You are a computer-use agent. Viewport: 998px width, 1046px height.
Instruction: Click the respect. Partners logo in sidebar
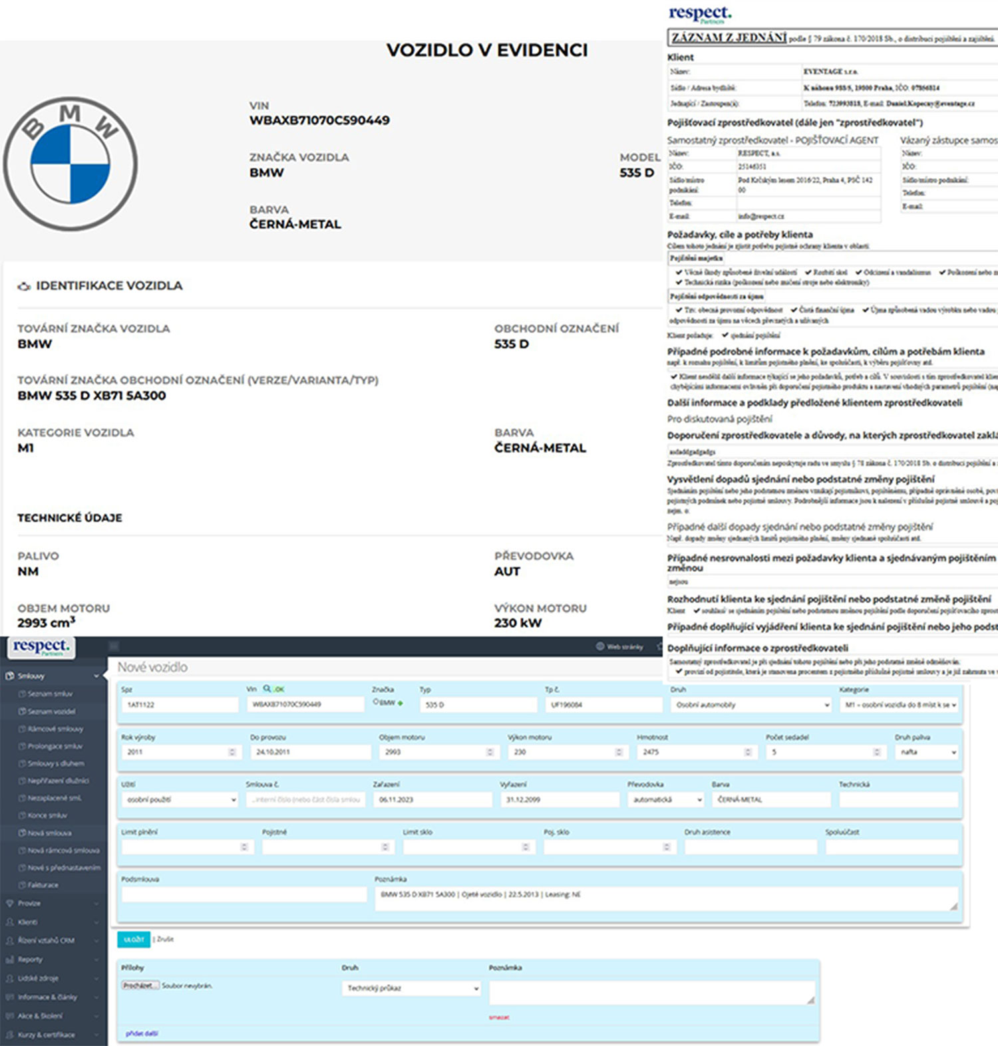pyautogui.click(x=41, y=647)
